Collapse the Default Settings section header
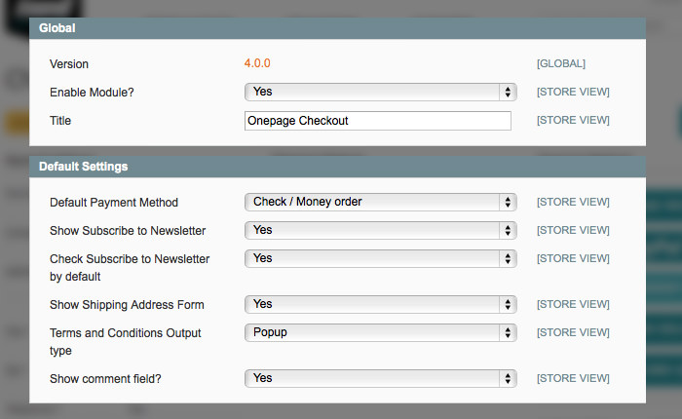The image size is (682, 419). tap(337, 167)
